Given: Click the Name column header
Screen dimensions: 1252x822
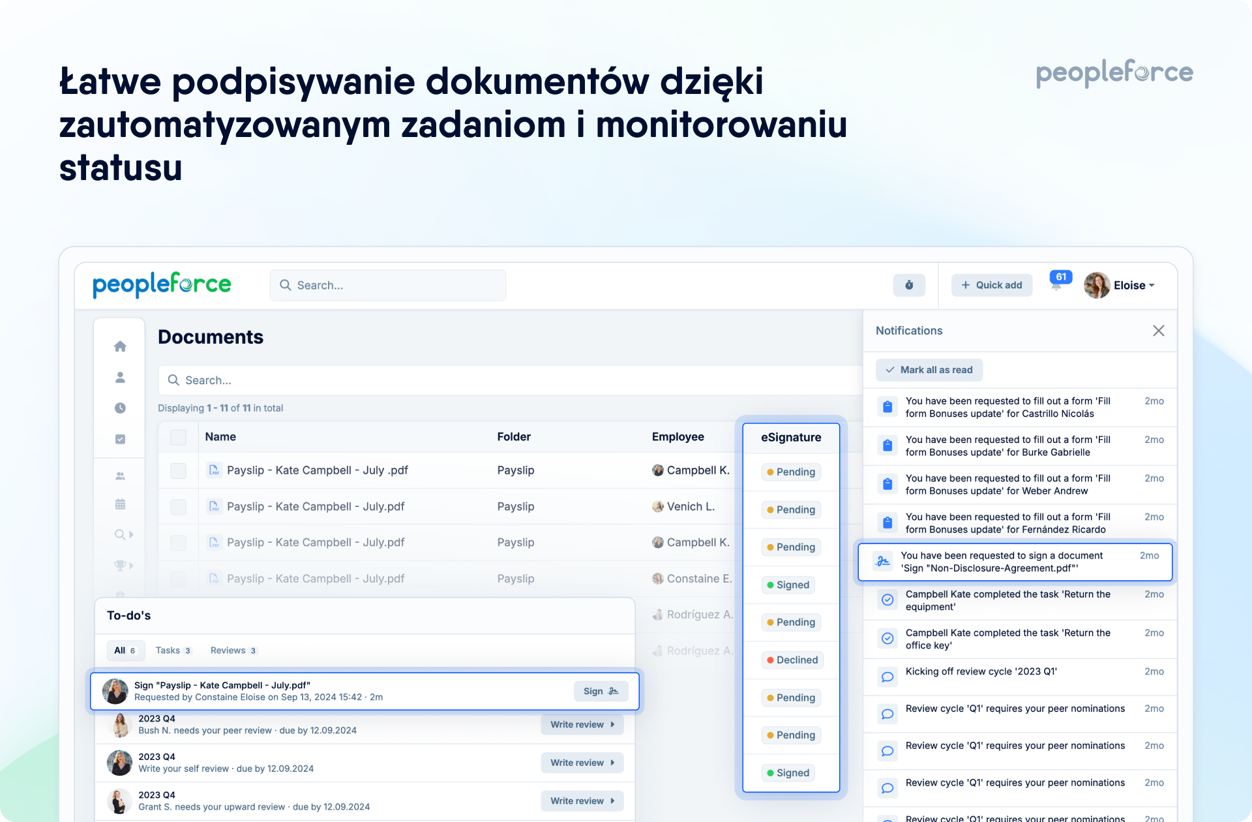Looking at the screenshot, I should (220, 436).
